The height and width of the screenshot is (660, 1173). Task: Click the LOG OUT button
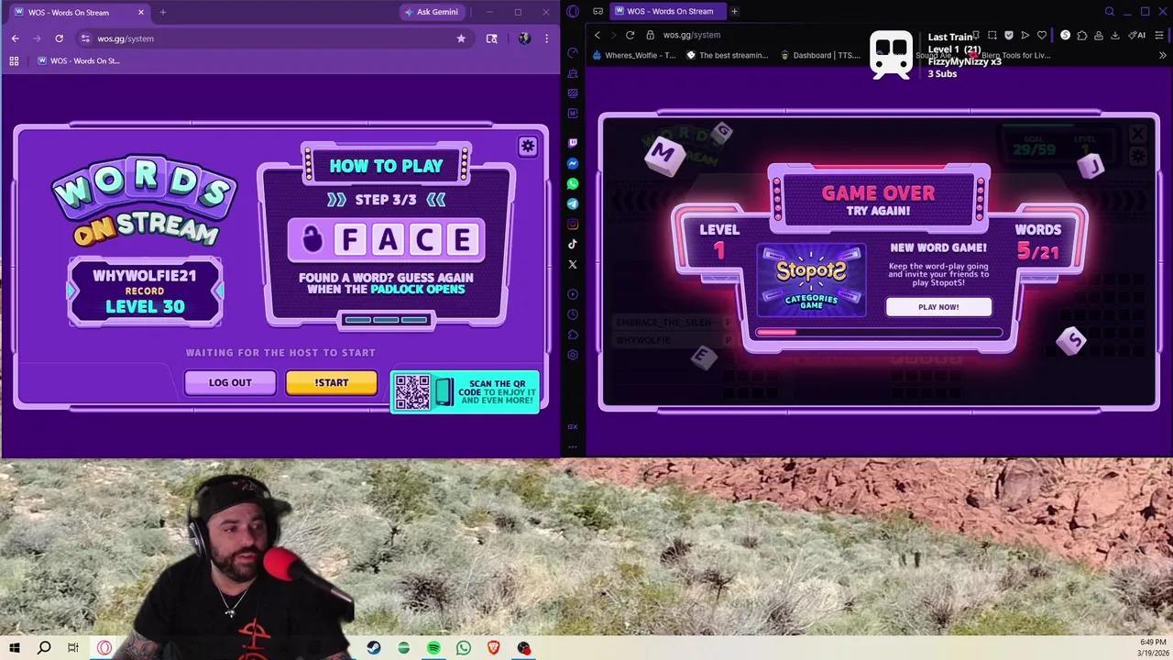(x=230, y=382)
